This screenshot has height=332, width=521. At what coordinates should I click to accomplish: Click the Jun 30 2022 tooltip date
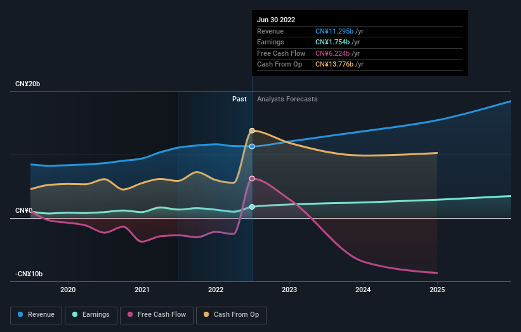[276, 20]
